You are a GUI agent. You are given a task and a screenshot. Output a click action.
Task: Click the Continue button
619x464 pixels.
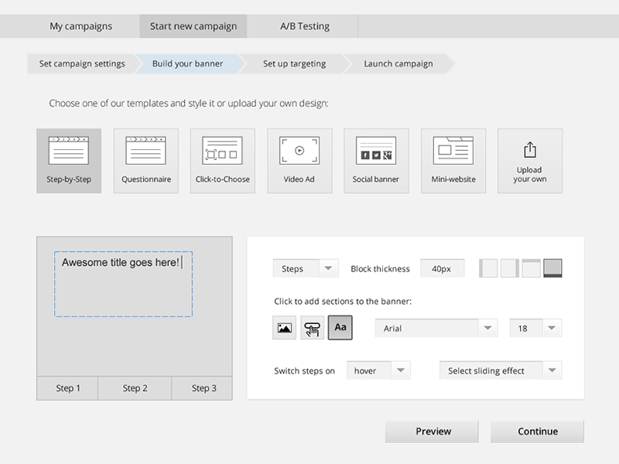537,432
